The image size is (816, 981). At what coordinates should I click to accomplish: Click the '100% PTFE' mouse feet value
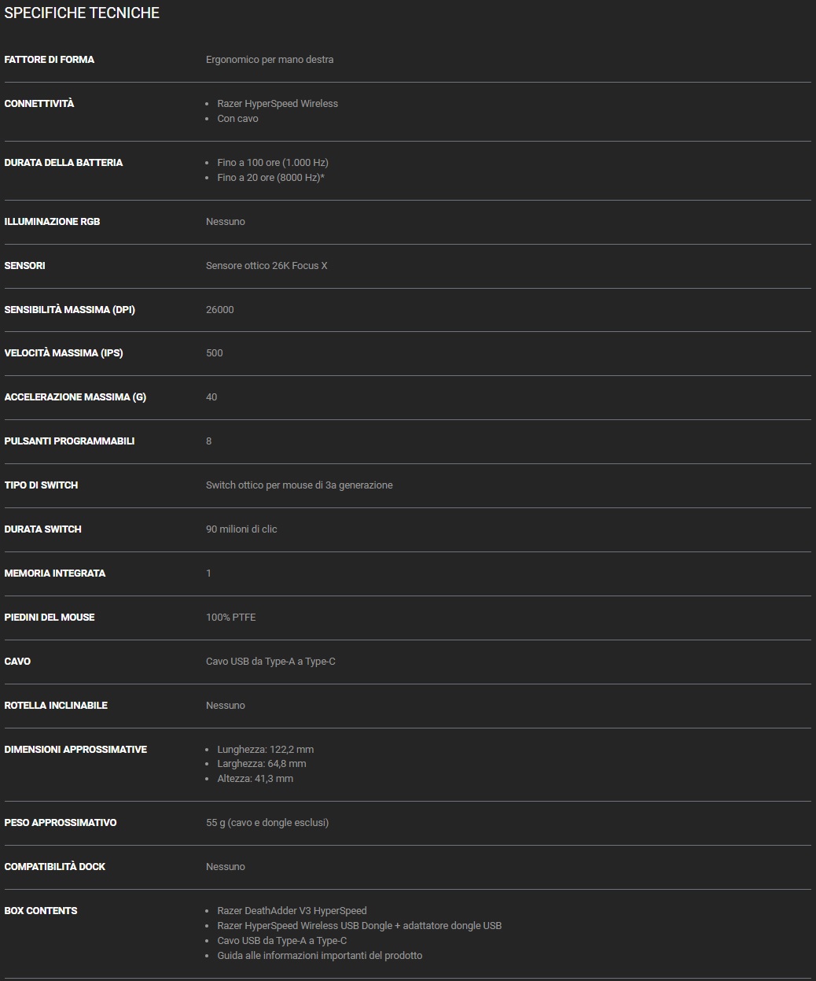[230, 618]
